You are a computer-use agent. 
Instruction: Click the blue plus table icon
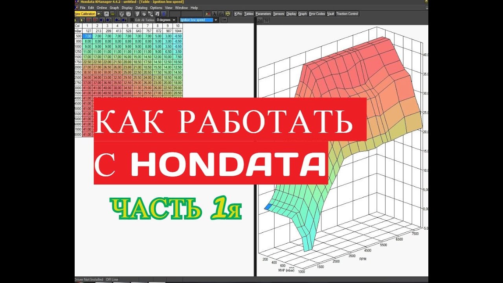tap(124, 20)
